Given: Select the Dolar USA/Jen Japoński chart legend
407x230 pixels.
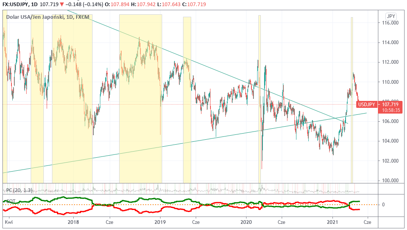Looking at the screenshot, I should pyautogui.click(x=48, y=18).
